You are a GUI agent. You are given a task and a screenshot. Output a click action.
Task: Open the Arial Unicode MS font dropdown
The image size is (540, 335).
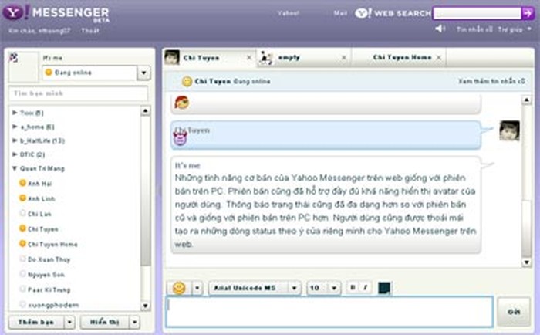pyautogui.click(x=254, y=288)
